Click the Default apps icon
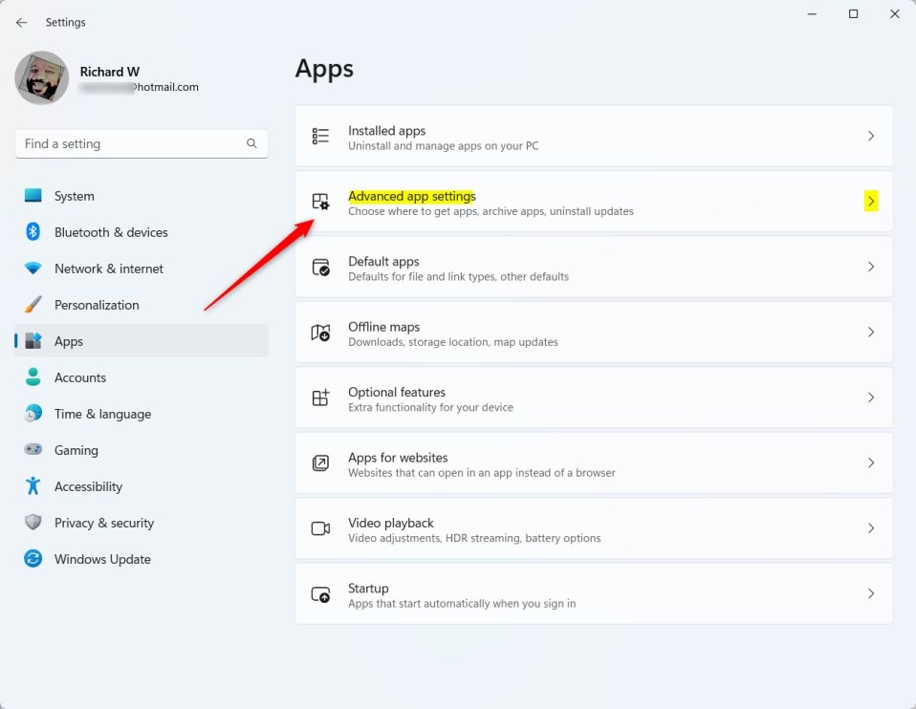This screenshot has width=916, height=709. click(x=321, y=268)
